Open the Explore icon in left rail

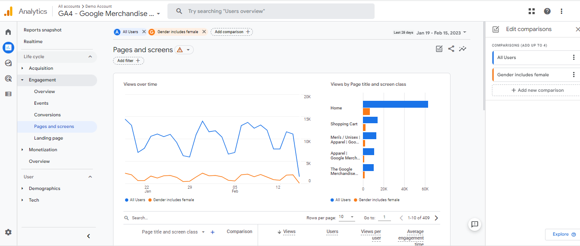(x=8, y=63)
